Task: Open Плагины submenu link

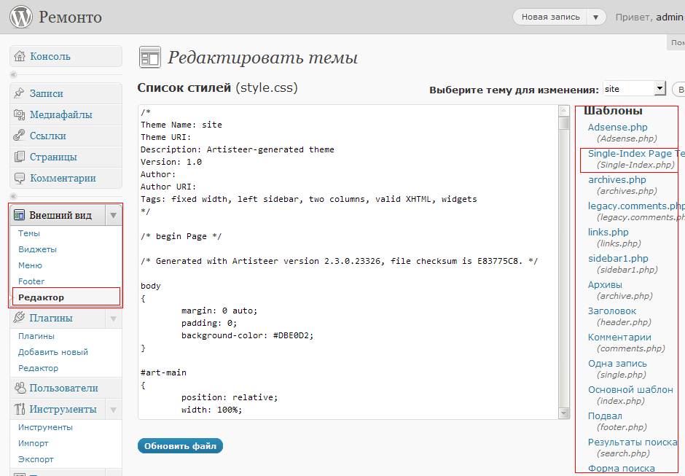Action: click(36, 336)
